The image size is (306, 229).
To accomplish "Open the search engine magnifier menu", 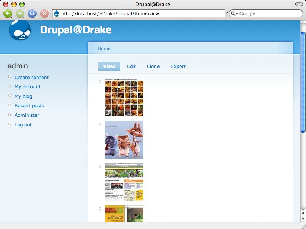I will coord(234,13).
